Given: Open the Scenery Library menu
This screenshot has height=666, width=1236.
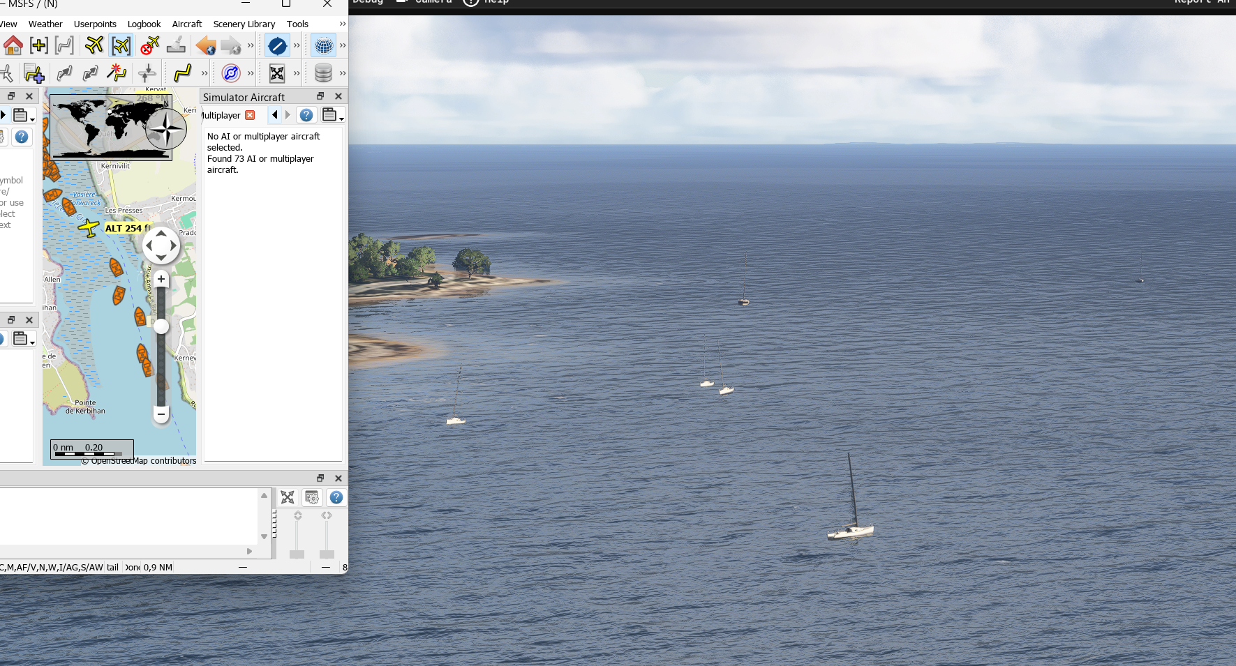Looking at the screenshot, I should [244, 24].
